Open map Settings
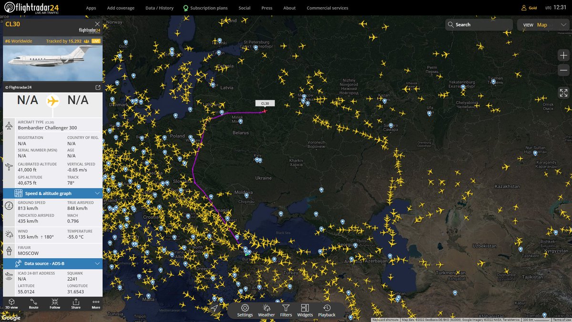Screen dimensions: 572x322 click(x=245, y=311)
